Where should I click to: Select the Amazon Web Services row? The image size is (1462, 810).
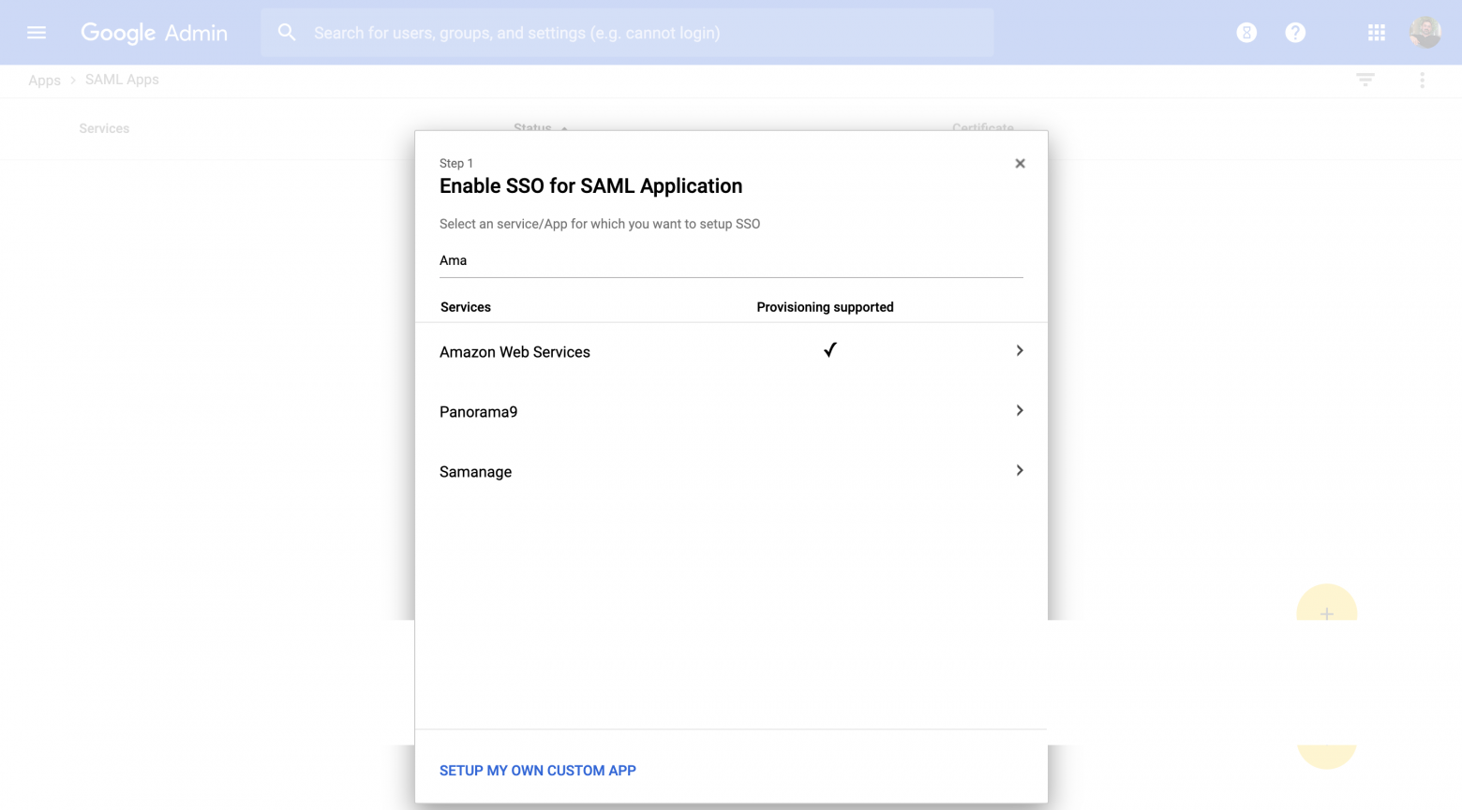[515, 352]
